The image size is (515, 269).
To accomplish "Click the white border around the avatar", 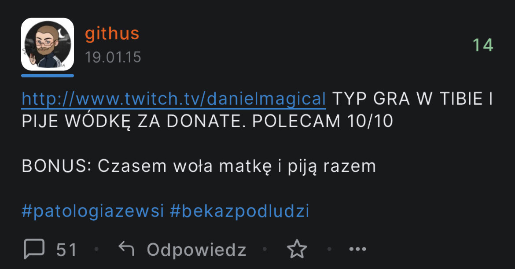I will coord(48,20).
